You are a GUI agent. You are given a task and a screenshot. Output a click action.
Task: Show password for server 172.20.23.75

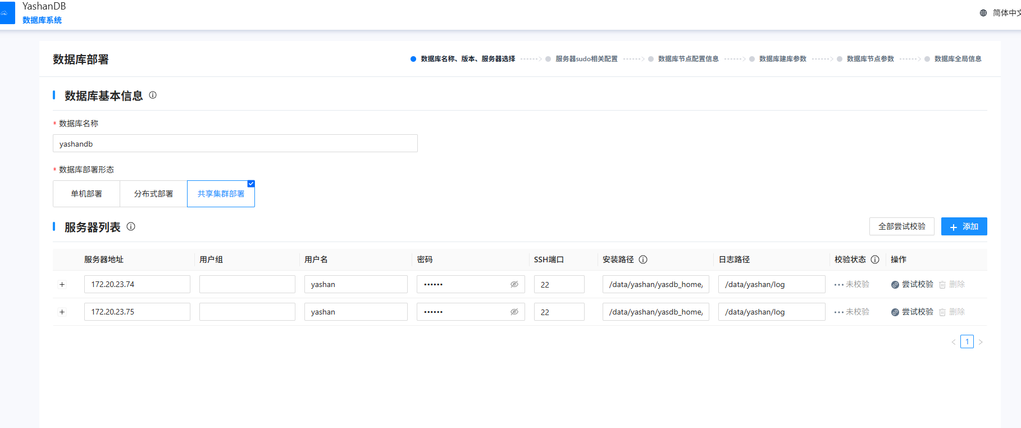(x=514, y=312)
